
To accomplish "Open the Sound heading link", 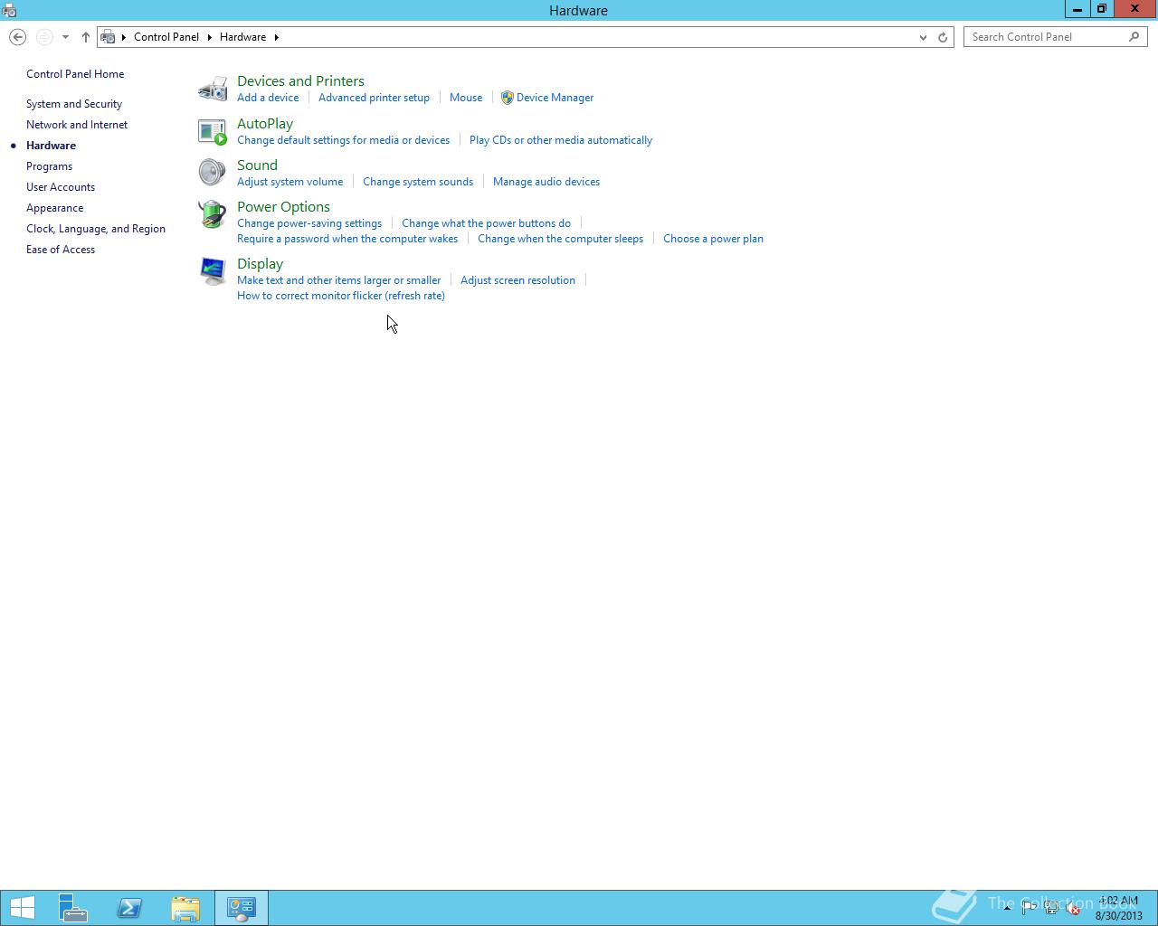I will point(257,165).
